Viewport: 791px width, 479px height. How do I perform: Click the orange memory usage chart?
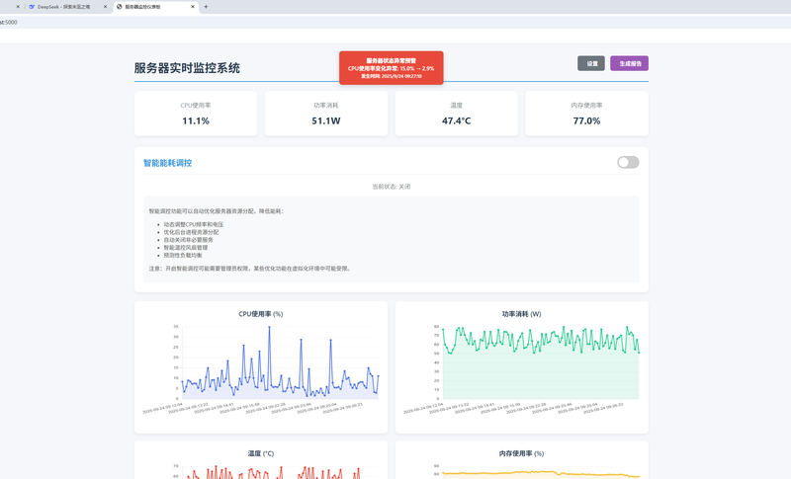(x=541, y=474)
